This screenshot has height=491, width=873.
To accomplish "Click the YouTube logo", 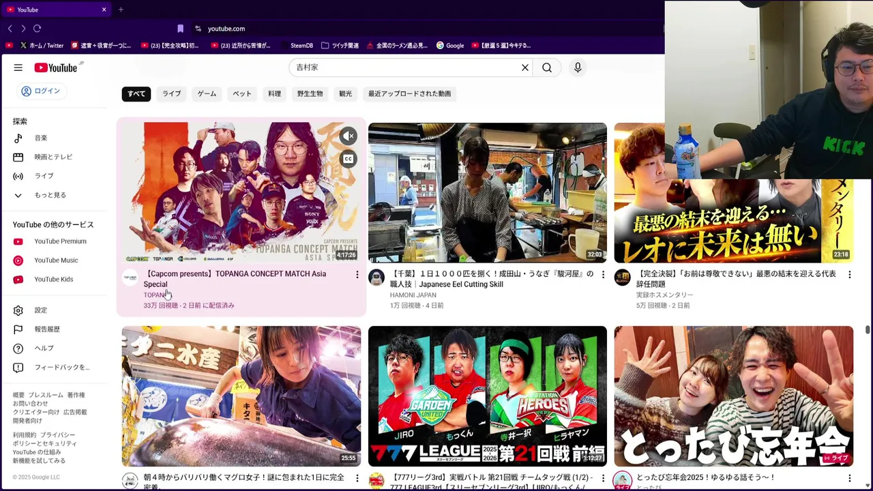I will click(x=56, y=68).
